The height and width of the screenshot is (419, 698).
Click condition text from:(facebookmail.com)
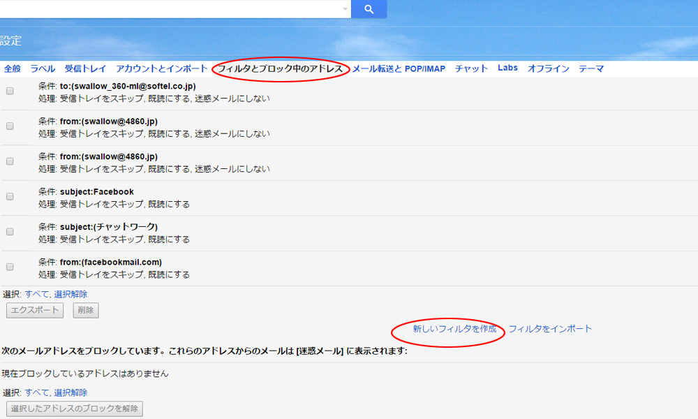point(111,263)
